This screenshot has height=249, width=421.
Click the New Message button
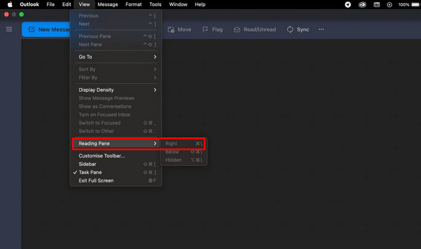47,29
